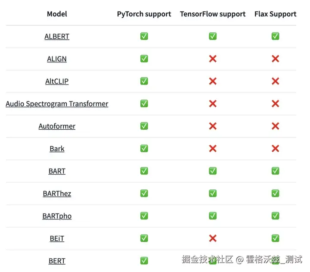Click the PyTorch support column header
This screenshot has width=310, height=272.
point(144,14)
